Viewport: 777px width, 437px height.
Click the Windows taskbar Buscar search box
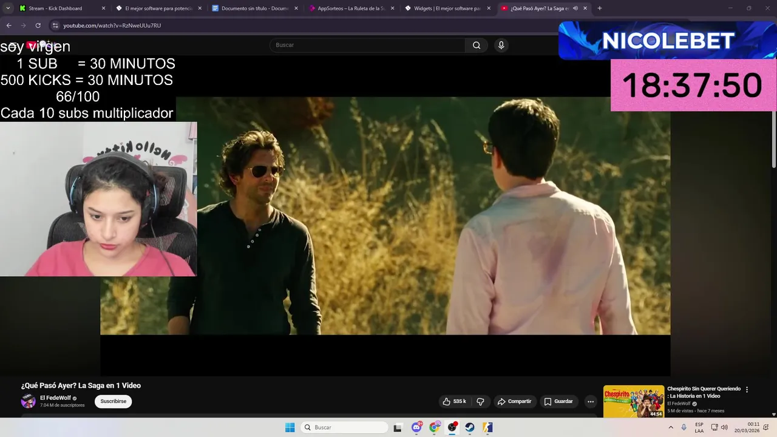[x=345, y=427]
